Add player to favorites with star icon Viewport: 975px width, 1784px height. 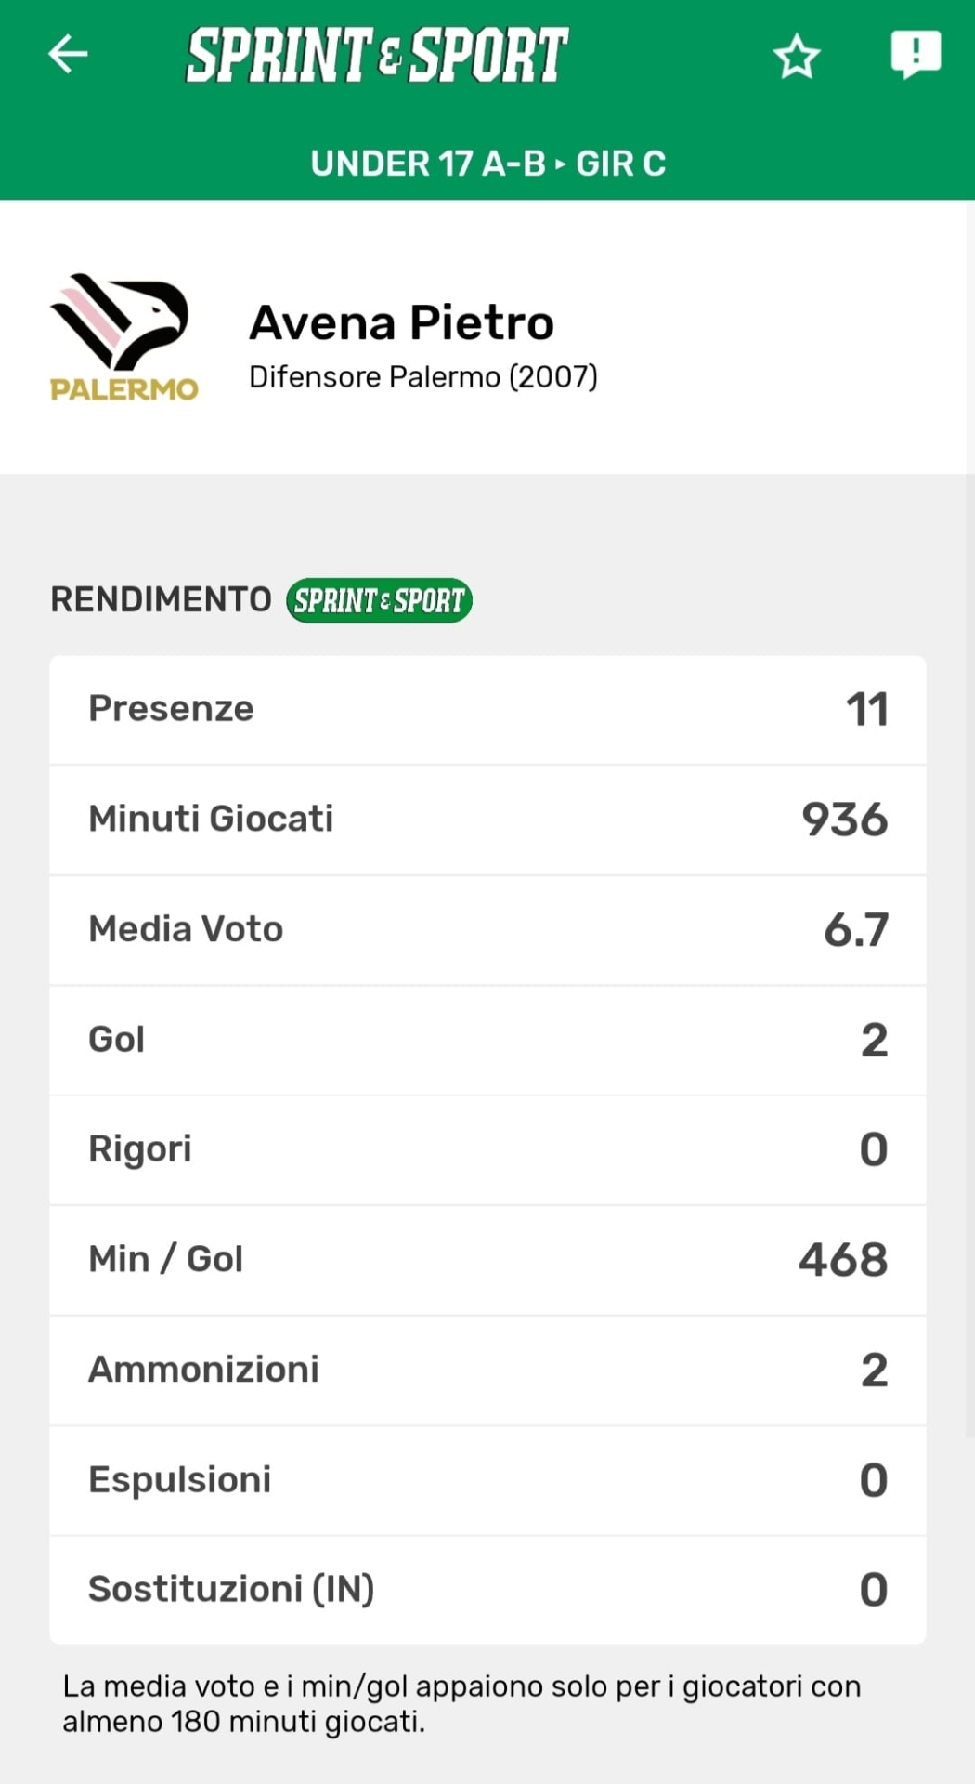[797, 58]
